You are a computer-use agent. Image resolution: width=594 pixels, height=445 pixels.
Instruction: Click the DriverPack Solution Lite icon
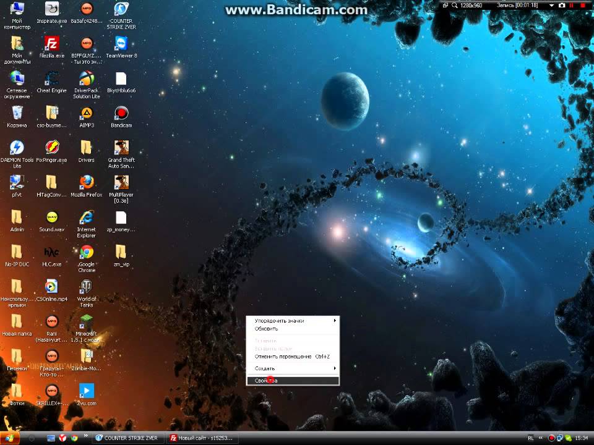click(87, 85)
